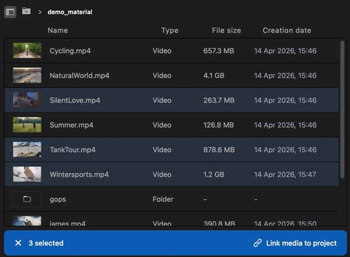Click the SilentLove.mp4 thumbnail
Screen dimensions: 350x257
point(27,100)
